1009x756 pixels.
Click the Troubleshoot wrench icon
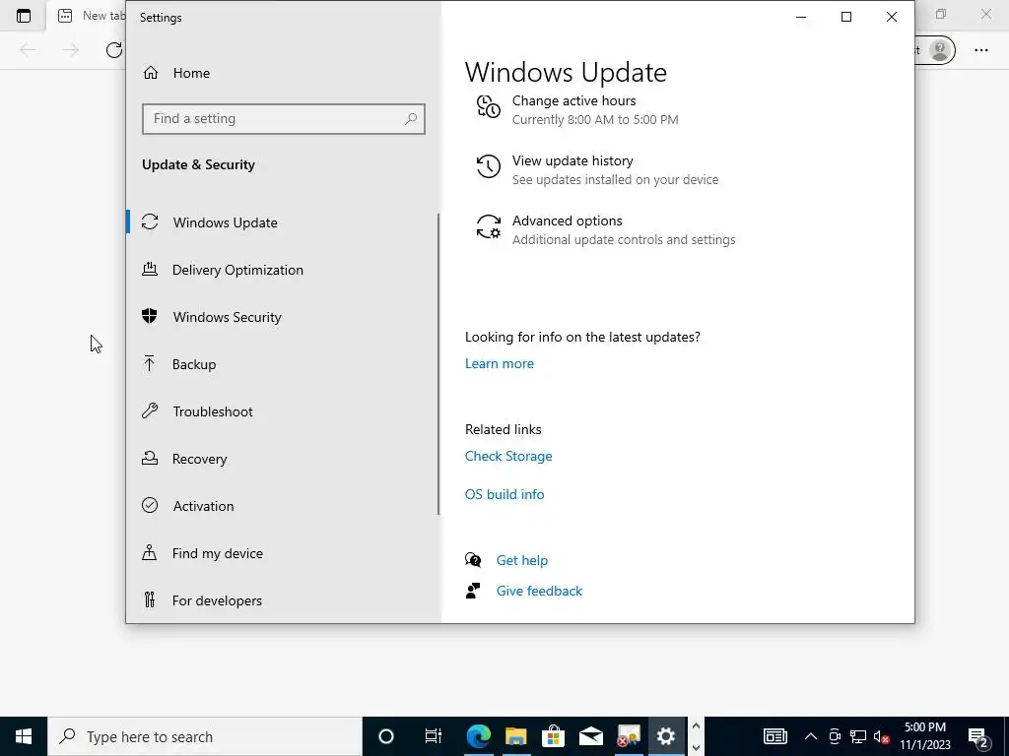coord(150,410)
